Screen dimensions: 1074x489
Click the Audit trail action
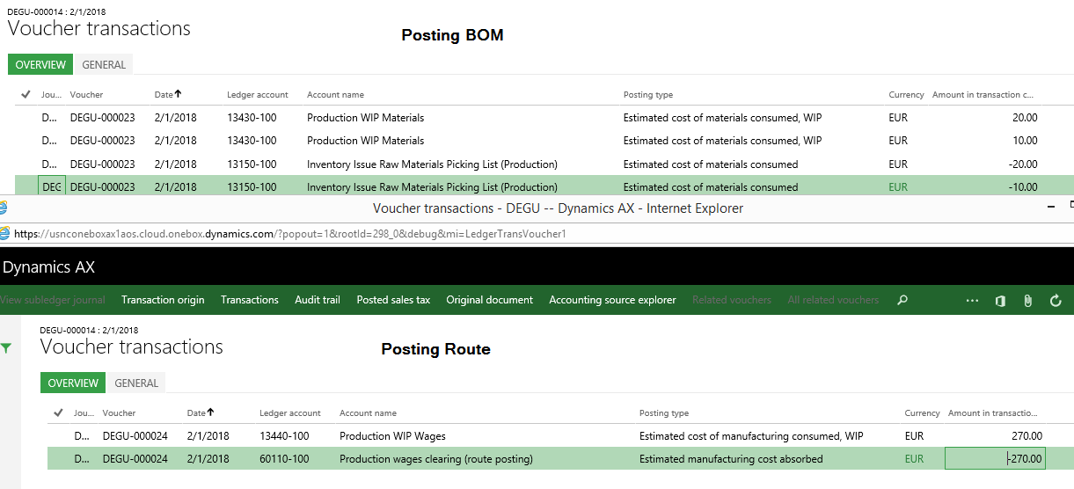pos(317,300)
